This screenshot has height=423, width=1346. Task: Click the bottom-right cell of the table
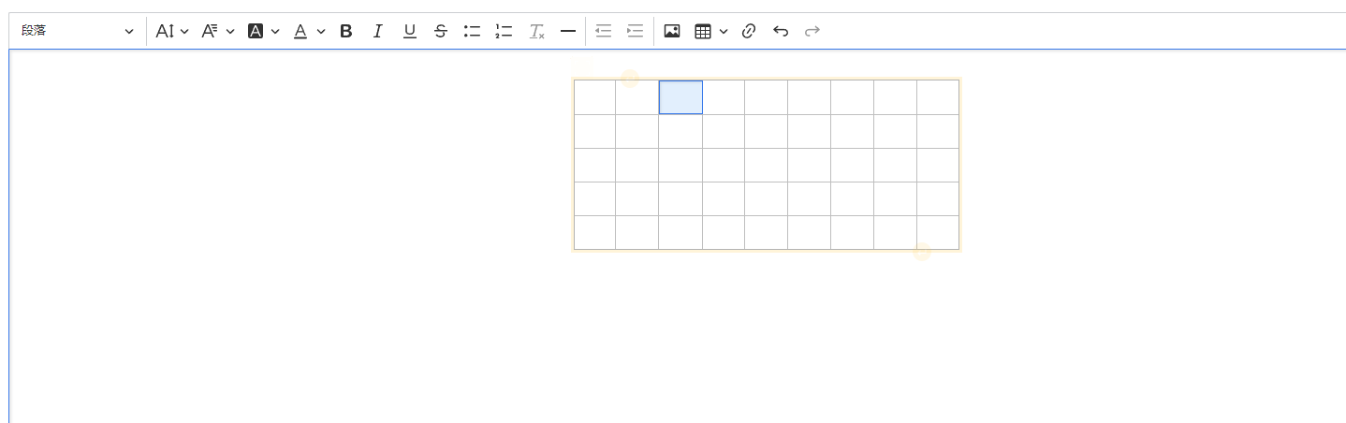click(938, 232)
